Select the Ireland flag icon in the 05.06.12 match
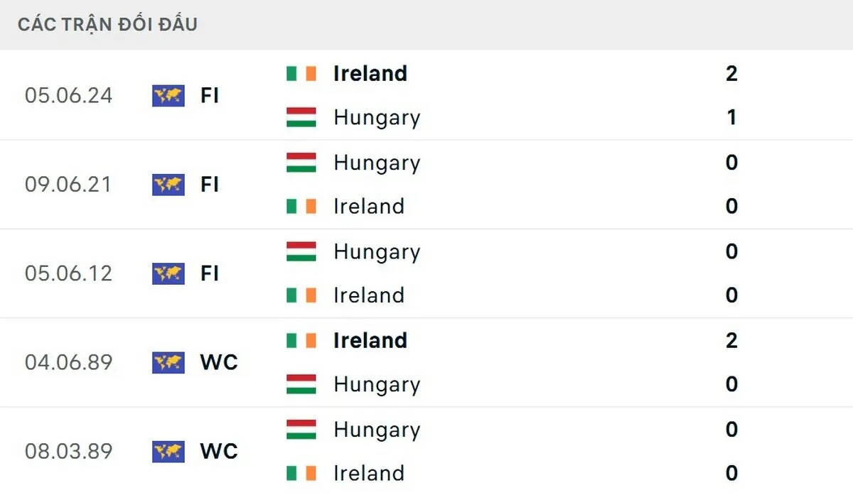Viewport: 853px width, 495px height. [299, 295]
